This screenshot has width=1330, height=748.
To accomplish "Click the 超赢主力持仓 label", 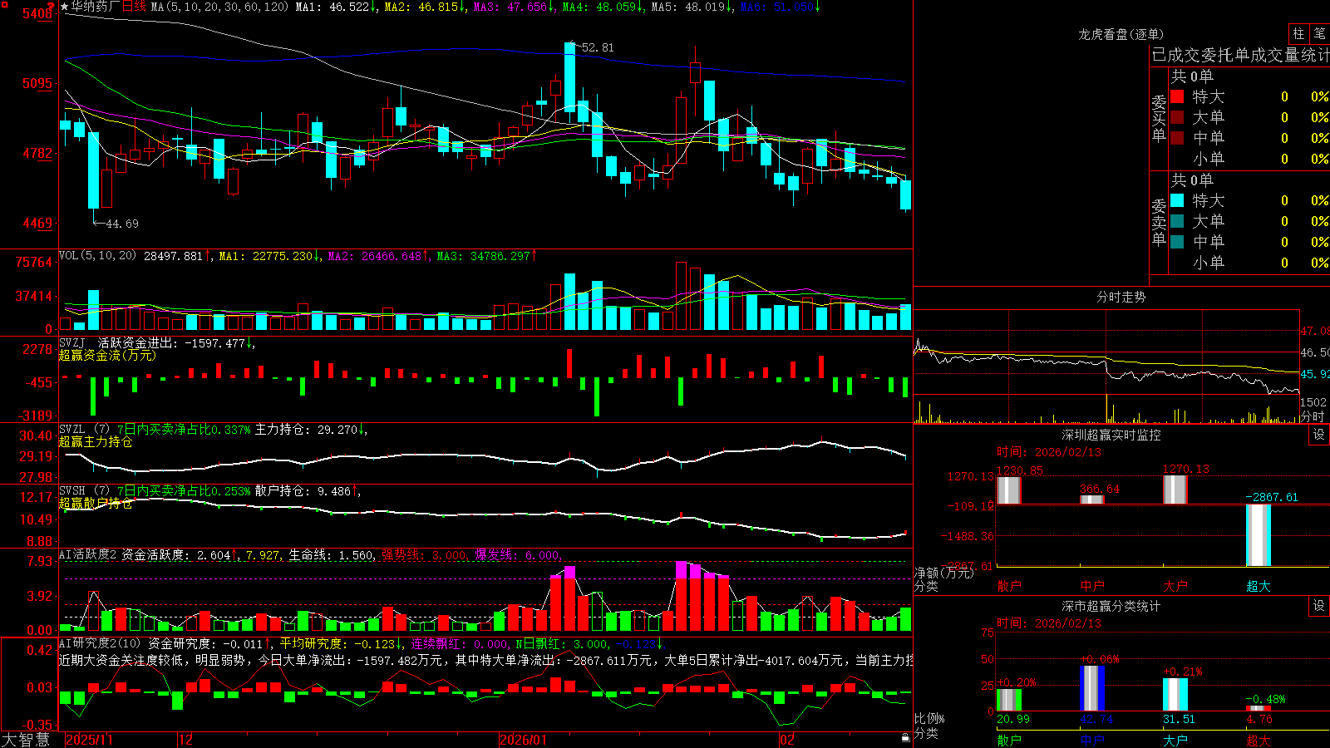I will pos(96,441).
